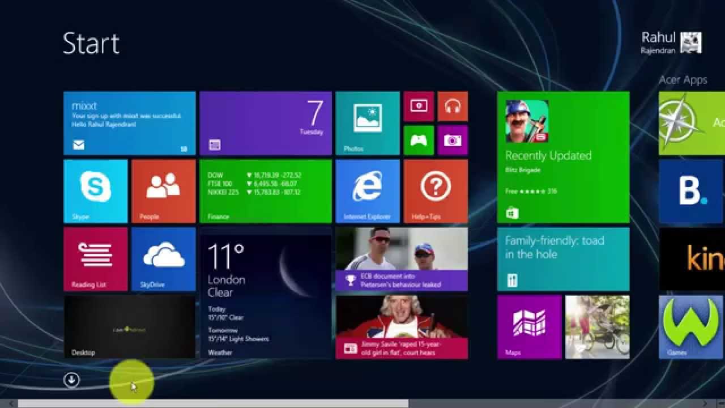
Task: Open the Kindle tile
Action: click(x=692, y=260)
